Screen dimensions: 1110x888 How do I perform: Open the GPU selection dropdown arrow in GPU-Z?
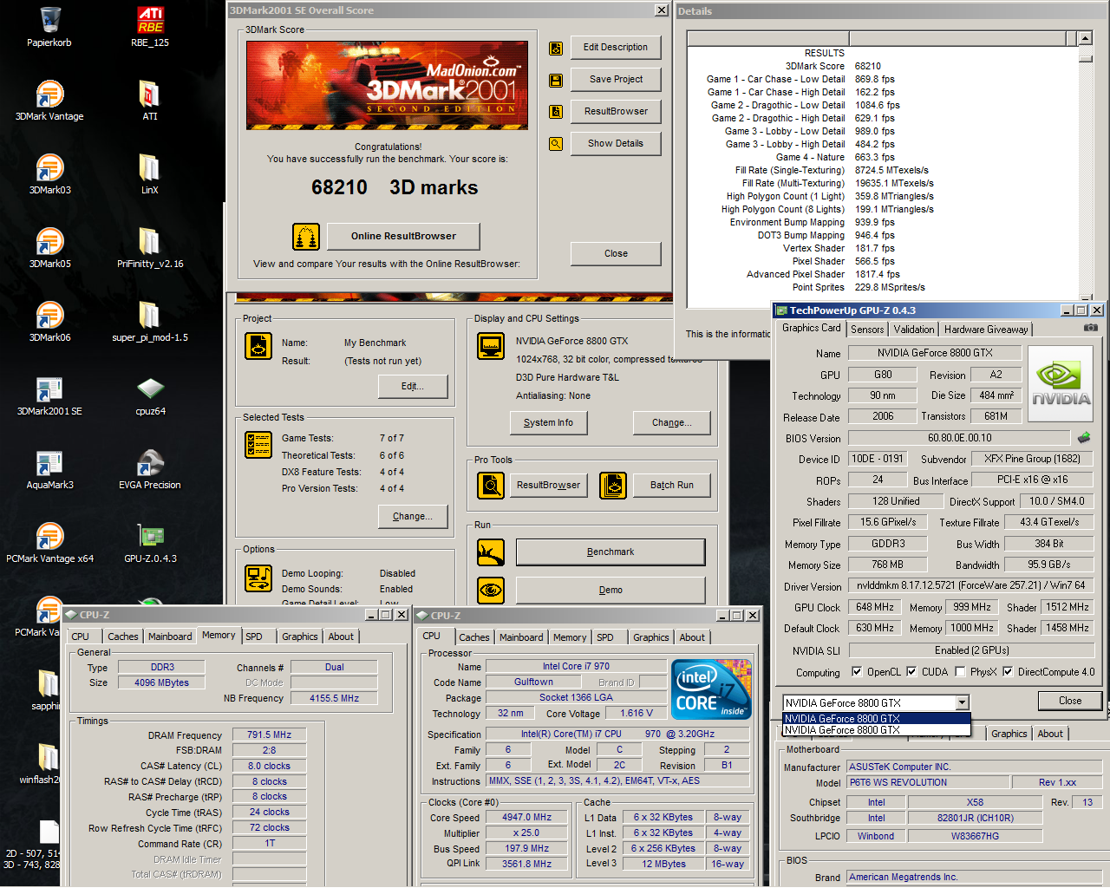[962, 702]
